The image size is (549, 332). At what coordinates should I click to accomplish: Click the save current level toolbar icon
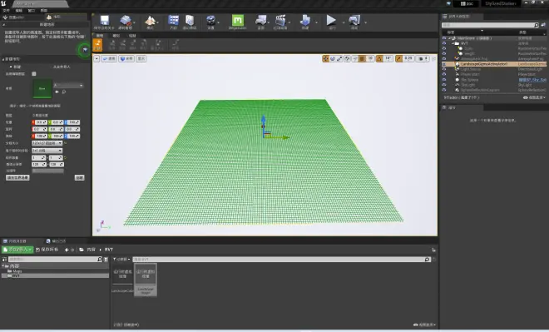tap(104, 22)
